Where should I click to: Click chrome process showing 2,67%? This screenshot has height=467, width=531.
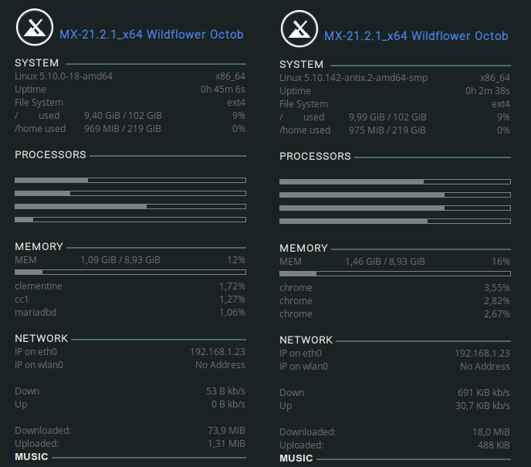[395, 314]
